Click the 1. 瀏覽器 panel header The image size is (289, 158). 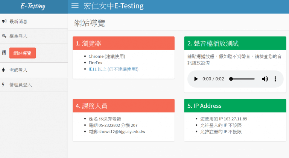[123, 43]
